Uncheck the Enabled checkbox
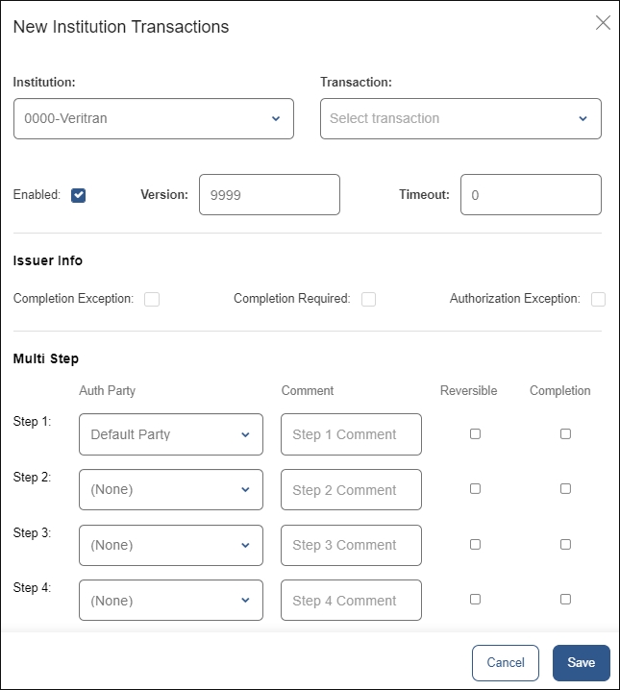Image resolution: width=620 pixels, height=690 pixels. coord(79,195)
